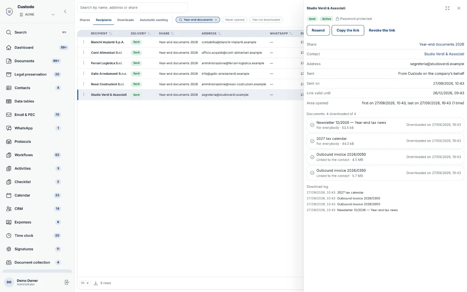Image resolution: width=467 pixels, height=292 pixels.
Task: Open row menu for Studio Verdi & Associati
Action: (84, 95)
